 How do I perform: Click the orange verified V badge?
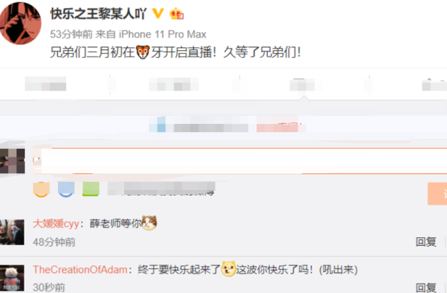click(x=158, y=13)
